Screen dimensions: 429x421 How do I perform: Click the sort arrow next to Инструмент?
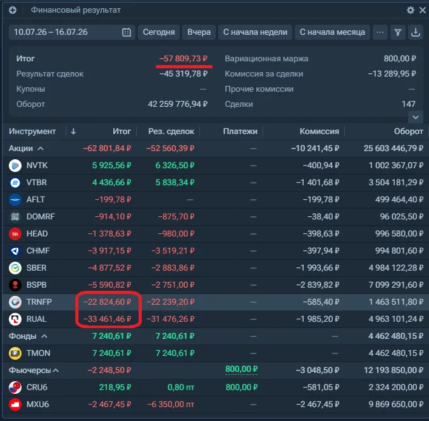[73, 131]
